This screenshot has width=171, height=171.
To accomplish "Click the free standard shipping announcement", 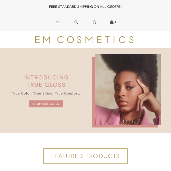I will 85,7.
